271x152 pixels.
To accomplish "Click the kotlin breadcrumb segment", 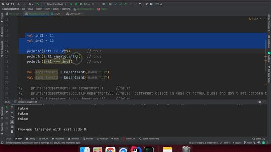I will pyautogui.click(x=39, y=9).
